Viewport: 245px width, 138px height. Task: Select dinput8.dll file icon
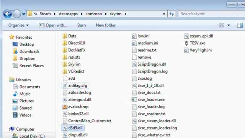pyautogui.click(x=65, y=135)
